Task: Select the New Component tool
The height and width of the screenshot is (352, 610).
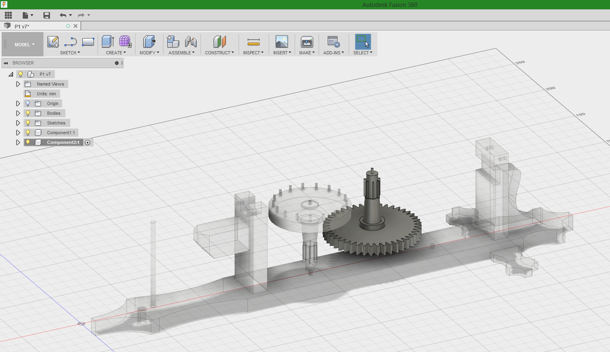Action: (x=173, y=41)
